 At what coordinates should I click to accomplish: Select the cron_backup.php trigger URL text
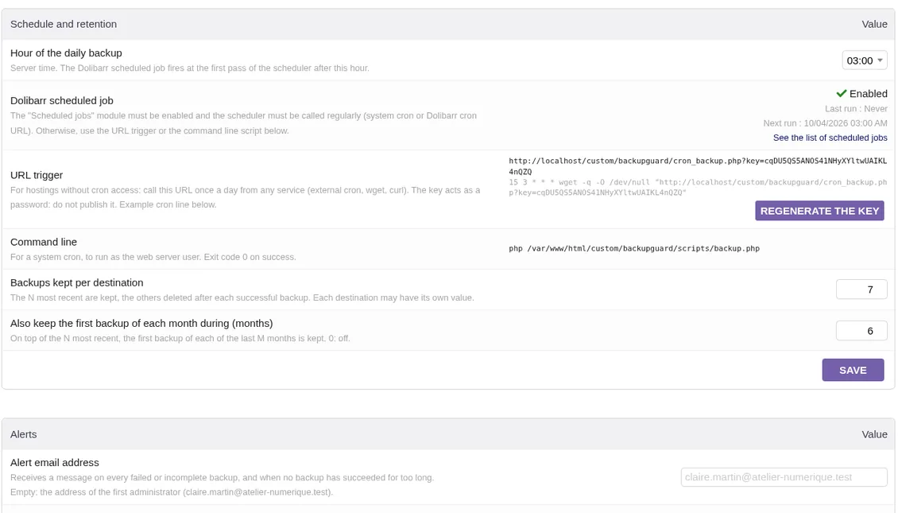coord(698,166)
